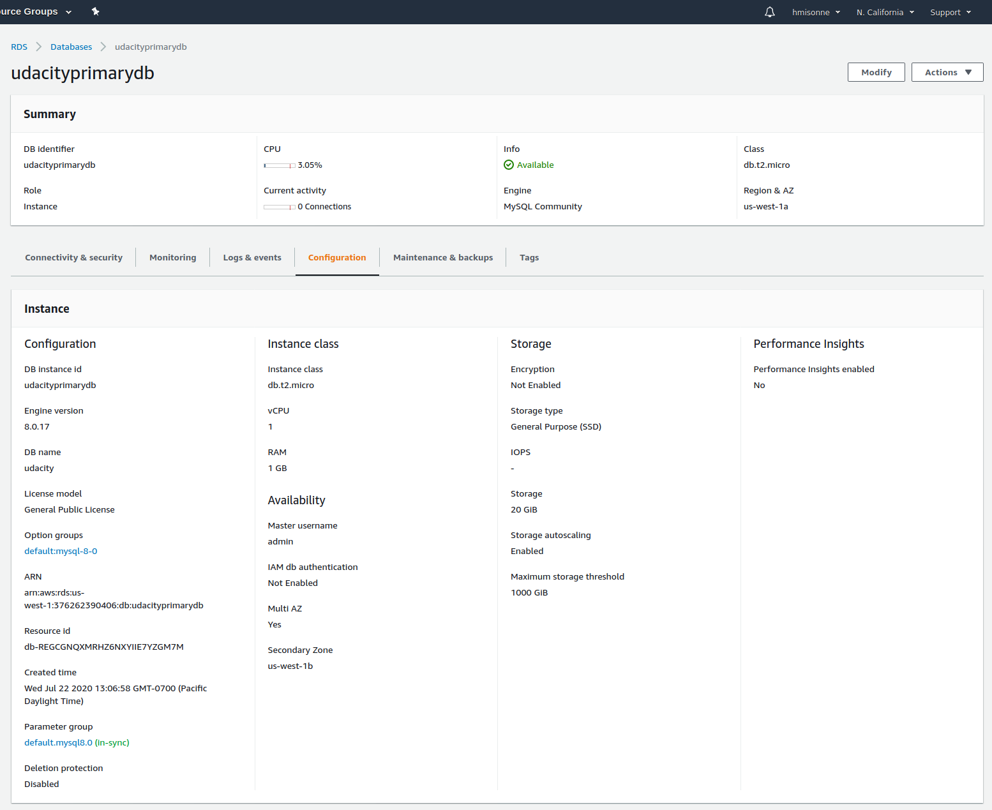Go to Databases breadcrumb link
The image size is (992, 810).
[71, 47]
